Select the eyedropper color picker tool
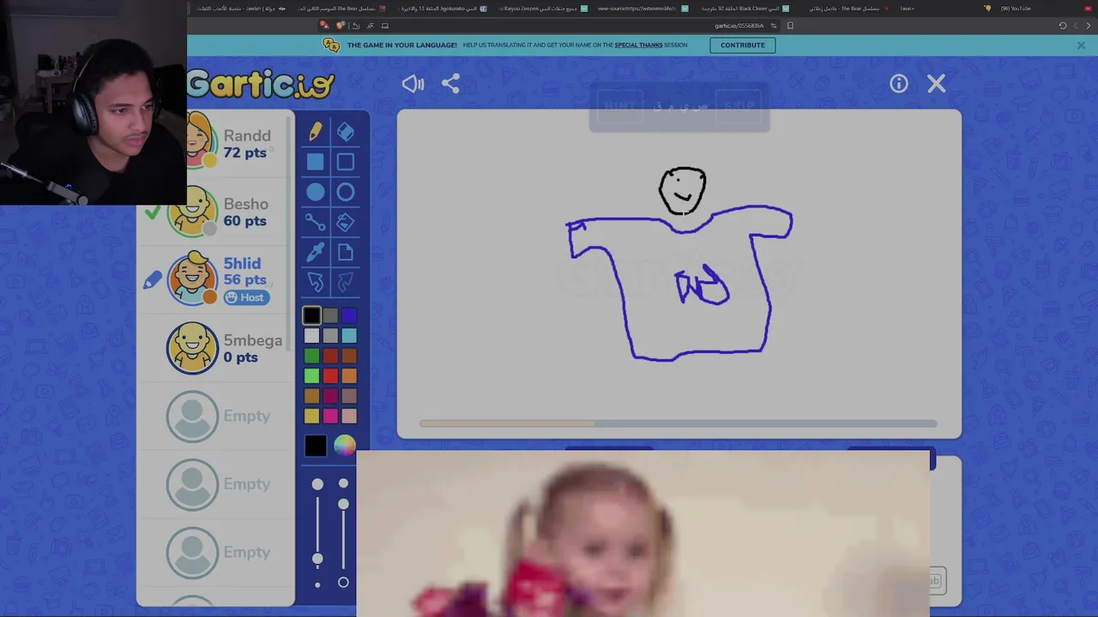 315,253
